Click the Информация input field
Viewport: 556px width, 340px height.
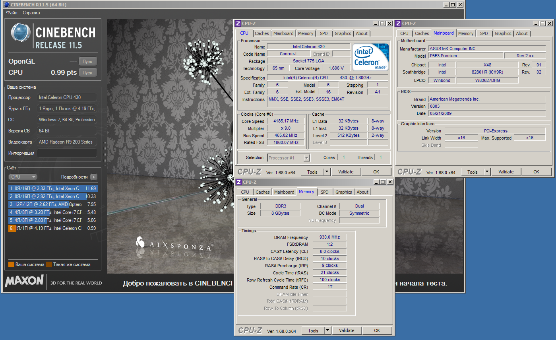coord(67,153)
